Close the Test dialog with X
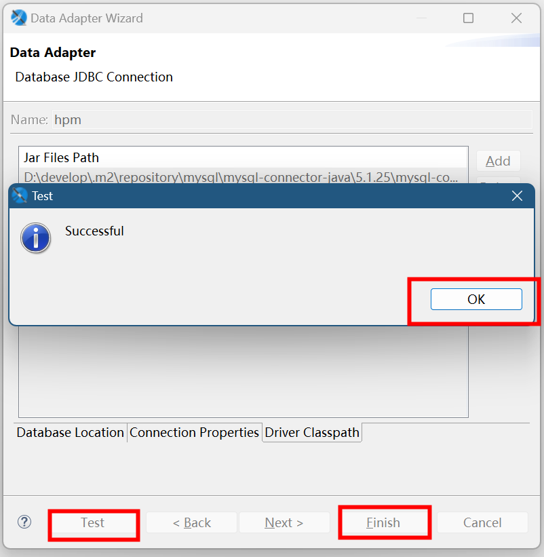Screen dimensions: 544x557 pos(517,196)
